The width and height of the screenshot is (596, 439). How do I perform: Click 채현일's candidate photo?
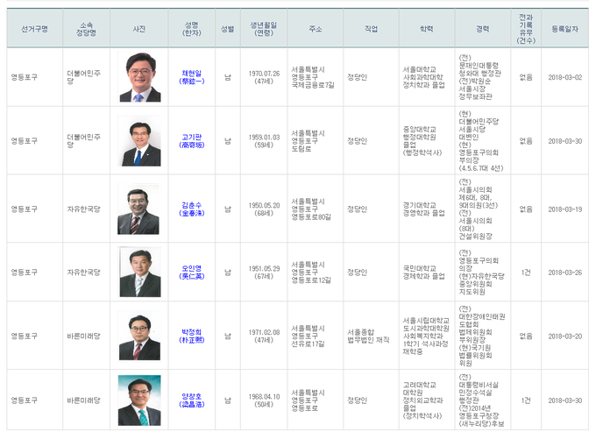click(140, 77)
